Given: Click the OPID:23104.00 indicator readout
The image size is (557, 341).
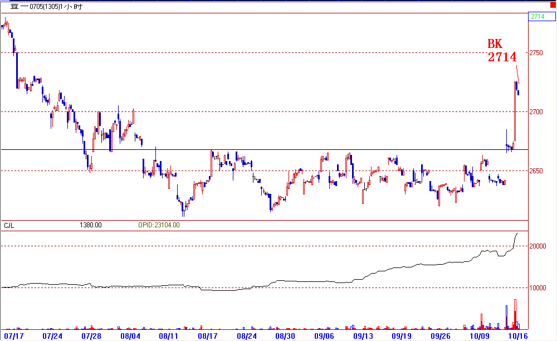Looking at the screenshot, I should 159,225.
